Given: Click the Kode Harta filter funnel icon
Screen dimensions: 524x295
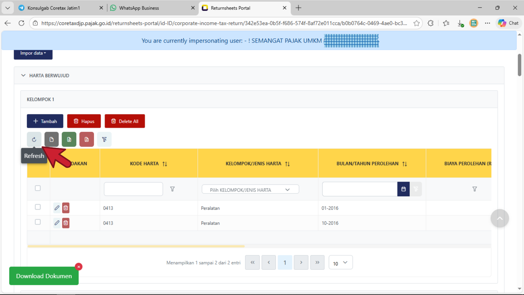Looking at the screenshot, I should (x=172, y=189).
